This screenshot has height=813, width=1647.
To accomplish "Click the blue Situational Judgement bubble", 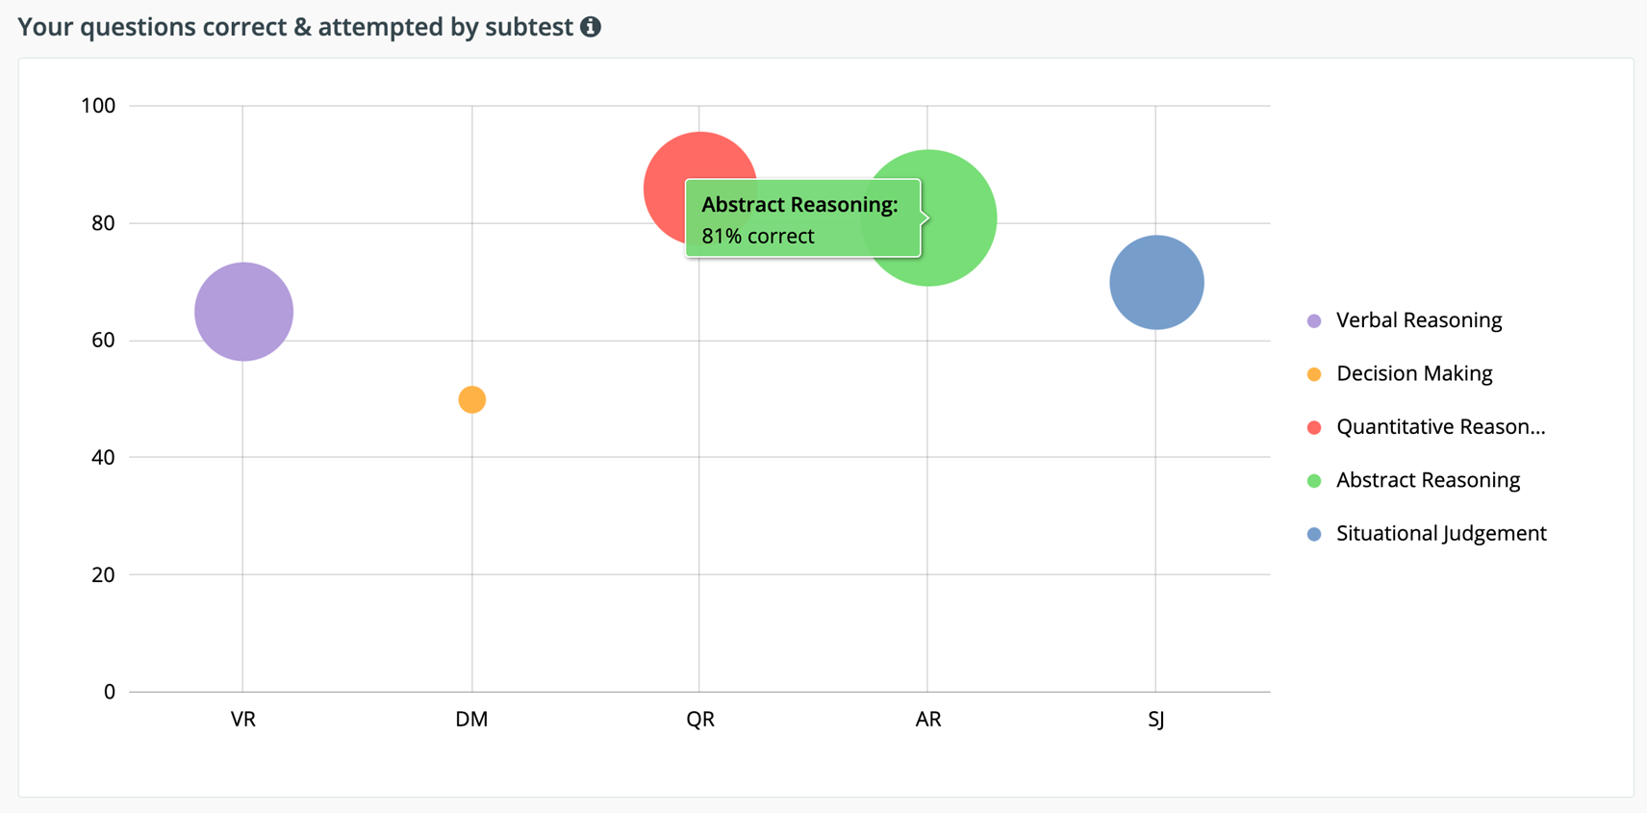I will click(x=1156, y=283).
